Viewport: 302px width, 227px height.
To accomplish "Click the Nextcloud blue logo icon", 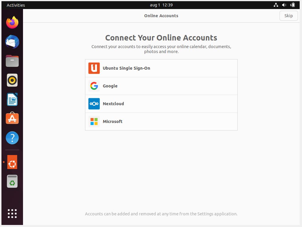I will click(94, 104).
